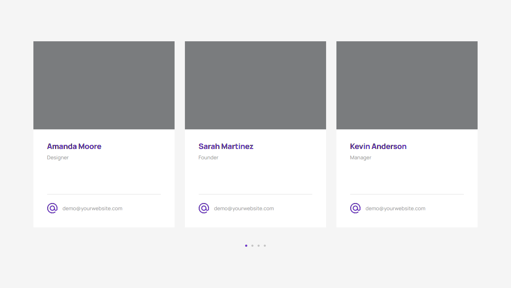Viewport: 511px width, 288px height.
Task: Click the Designer role label
Action: coord(58,158)
